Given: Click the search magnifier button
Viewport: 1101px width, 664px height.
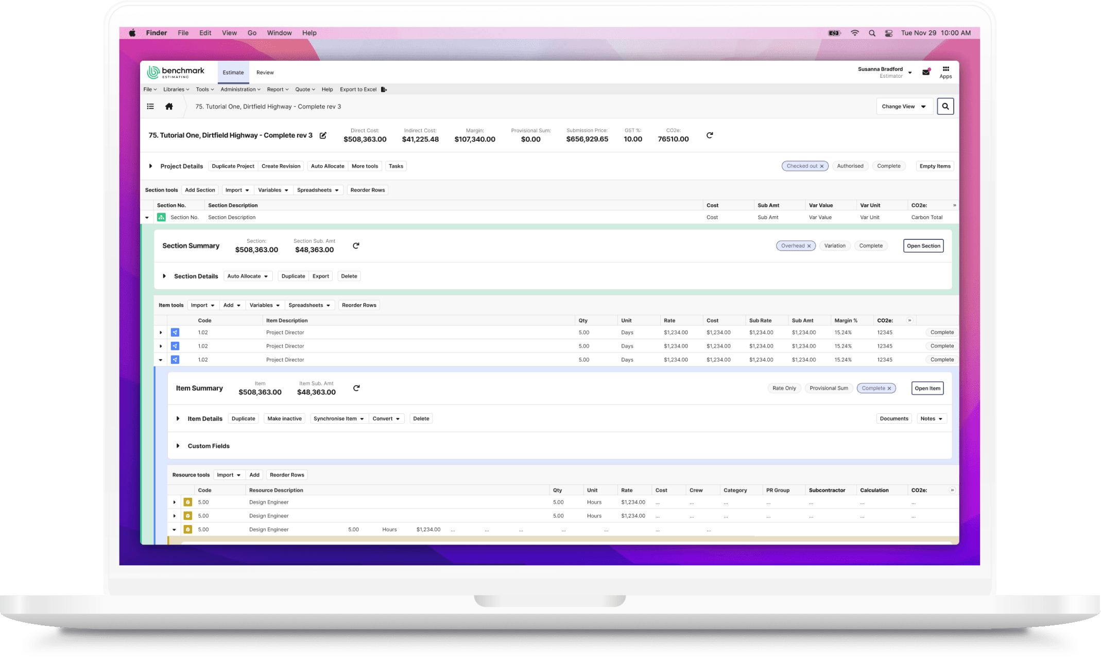Looking at the screenshot, I should [x=945, y=107].
